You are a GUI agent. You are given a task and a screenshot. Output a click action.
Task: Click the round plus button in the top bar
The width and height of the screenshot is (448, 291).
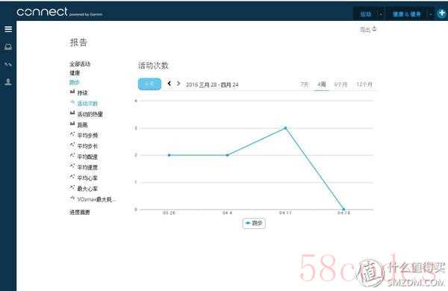442,13
